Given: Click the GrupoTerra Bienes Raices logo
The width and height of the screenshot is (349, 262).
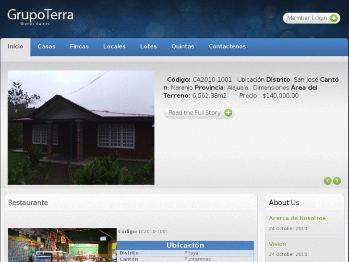Looking at the screenshot, I should [x=40, y=17].
